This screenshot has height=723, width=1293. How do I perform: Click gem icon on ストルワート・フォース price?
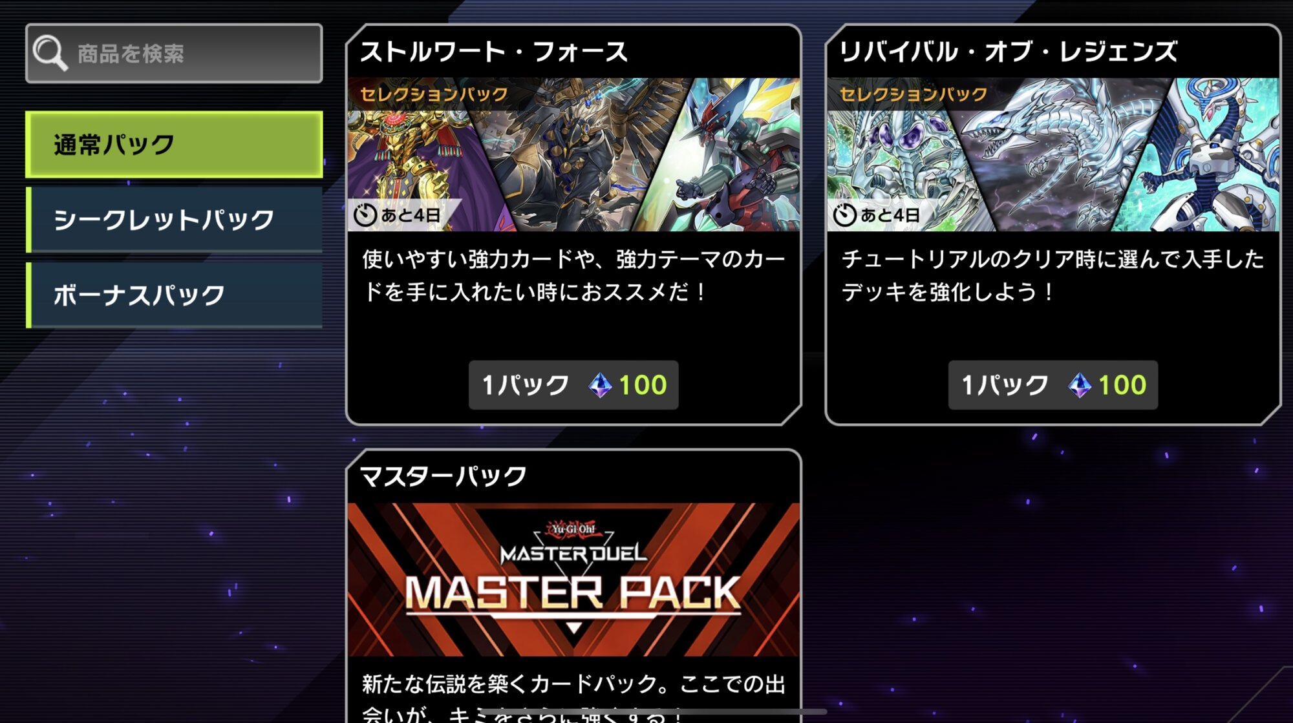[600, 386]
